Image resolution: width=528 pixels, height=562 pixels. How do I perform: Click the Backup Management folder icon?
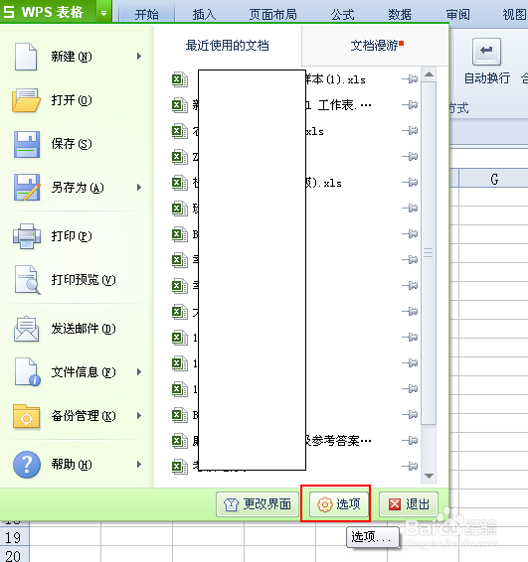coord(26,416)
